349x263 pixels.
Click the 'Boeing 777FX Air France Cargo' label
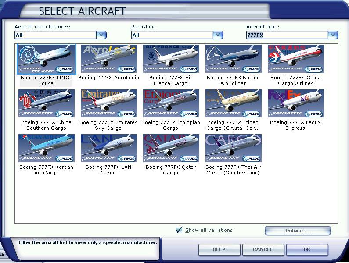click(x=171, y=81)
